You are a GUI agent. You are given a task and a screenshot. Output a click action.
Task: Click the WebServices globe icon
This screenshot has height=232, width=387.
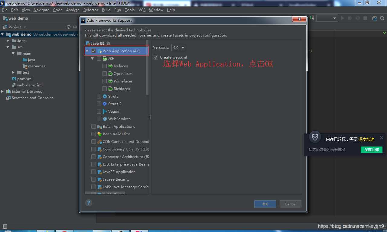point(105,119)
